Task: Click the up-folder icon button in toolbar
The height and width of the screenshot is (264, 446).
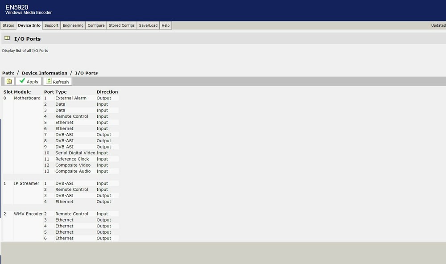Action: click(9, 81)
